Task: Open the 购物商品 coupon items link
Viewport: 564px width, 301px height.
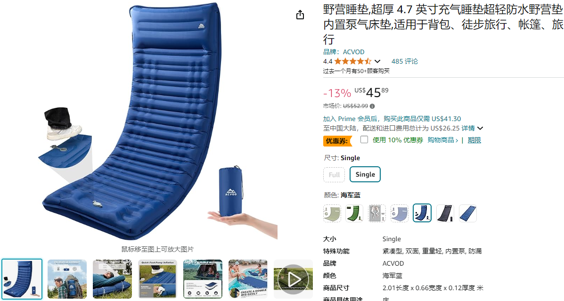Action: tap(443, 140)
